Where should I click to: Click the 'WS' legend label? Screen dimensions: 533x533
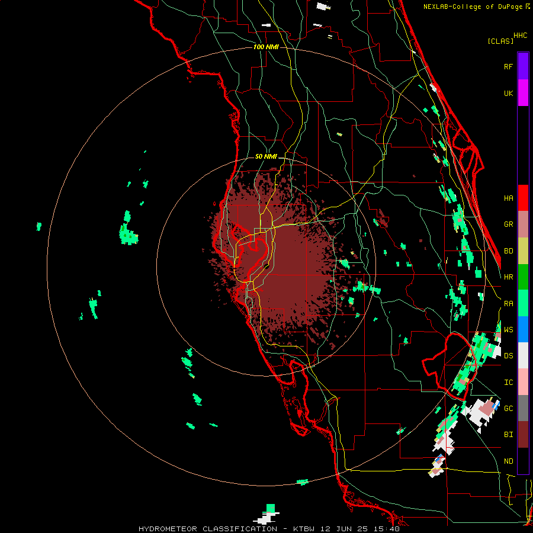(508, 329)
